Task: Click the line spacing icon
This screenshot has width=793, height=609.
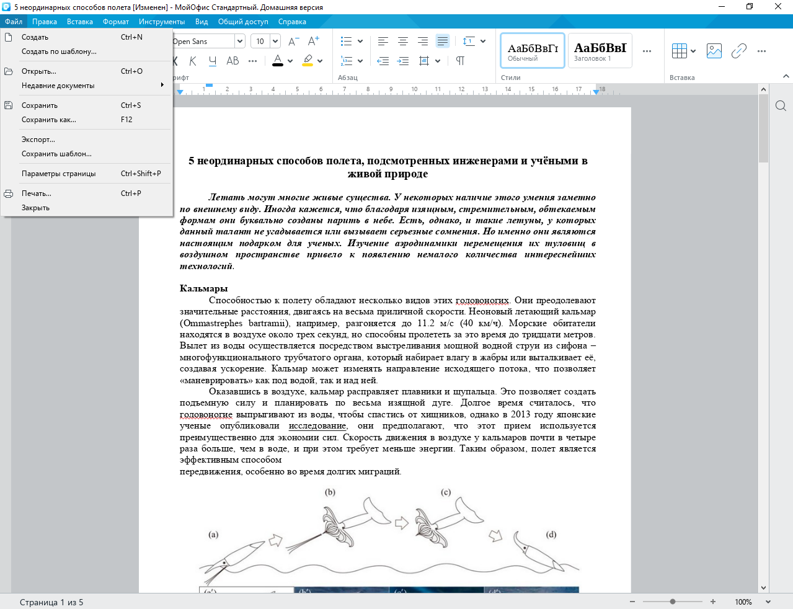Action: [x=469, y=42]
